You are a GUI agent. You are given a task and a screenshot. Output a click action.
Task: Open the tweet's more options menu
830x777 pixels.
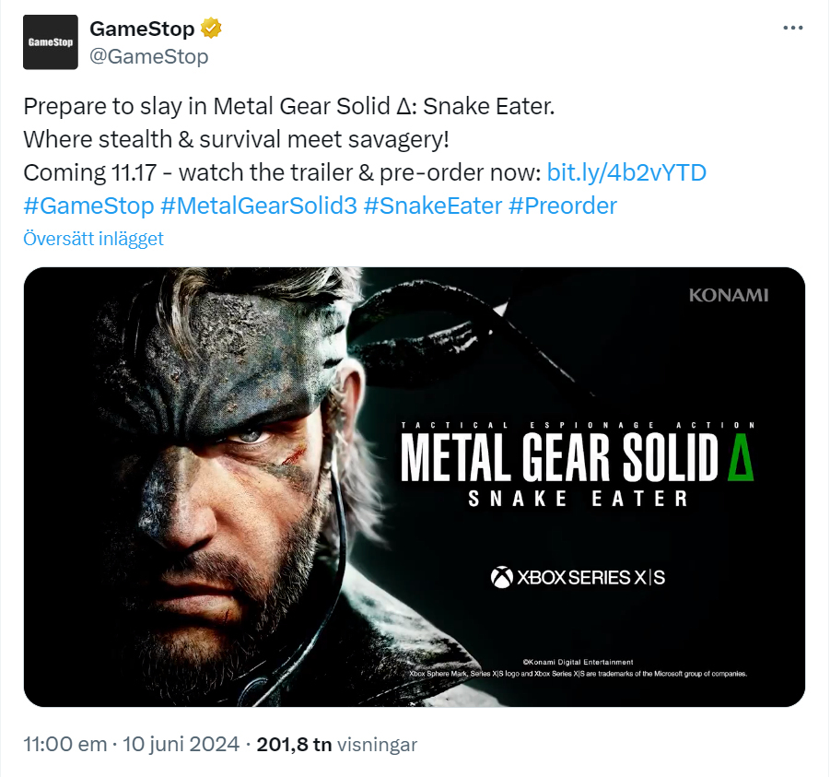point(792,27)
